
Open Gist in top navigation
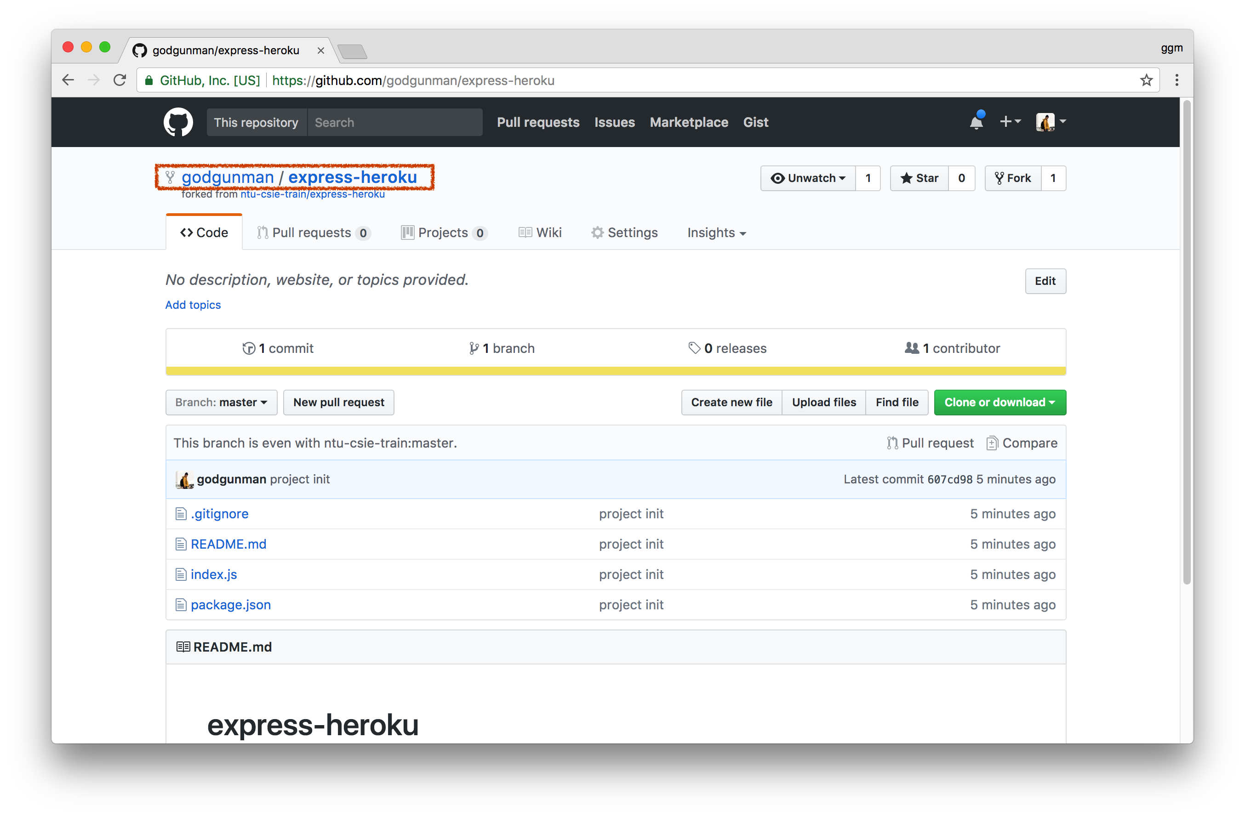pos(755,122)
